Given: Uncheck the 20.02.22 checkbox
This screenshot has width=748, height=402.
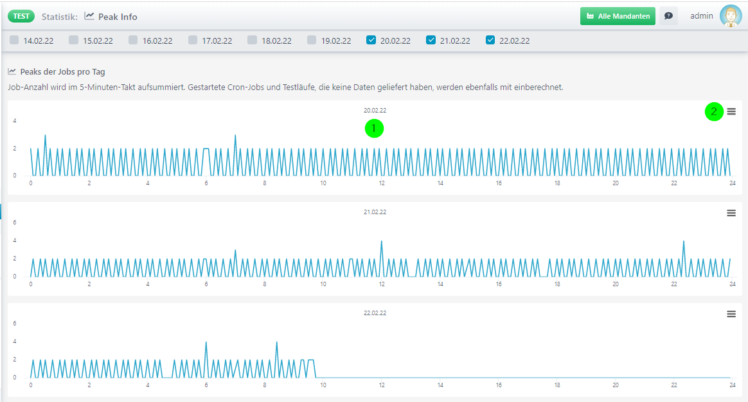Looking at the screenshot, I should [371, 40].
